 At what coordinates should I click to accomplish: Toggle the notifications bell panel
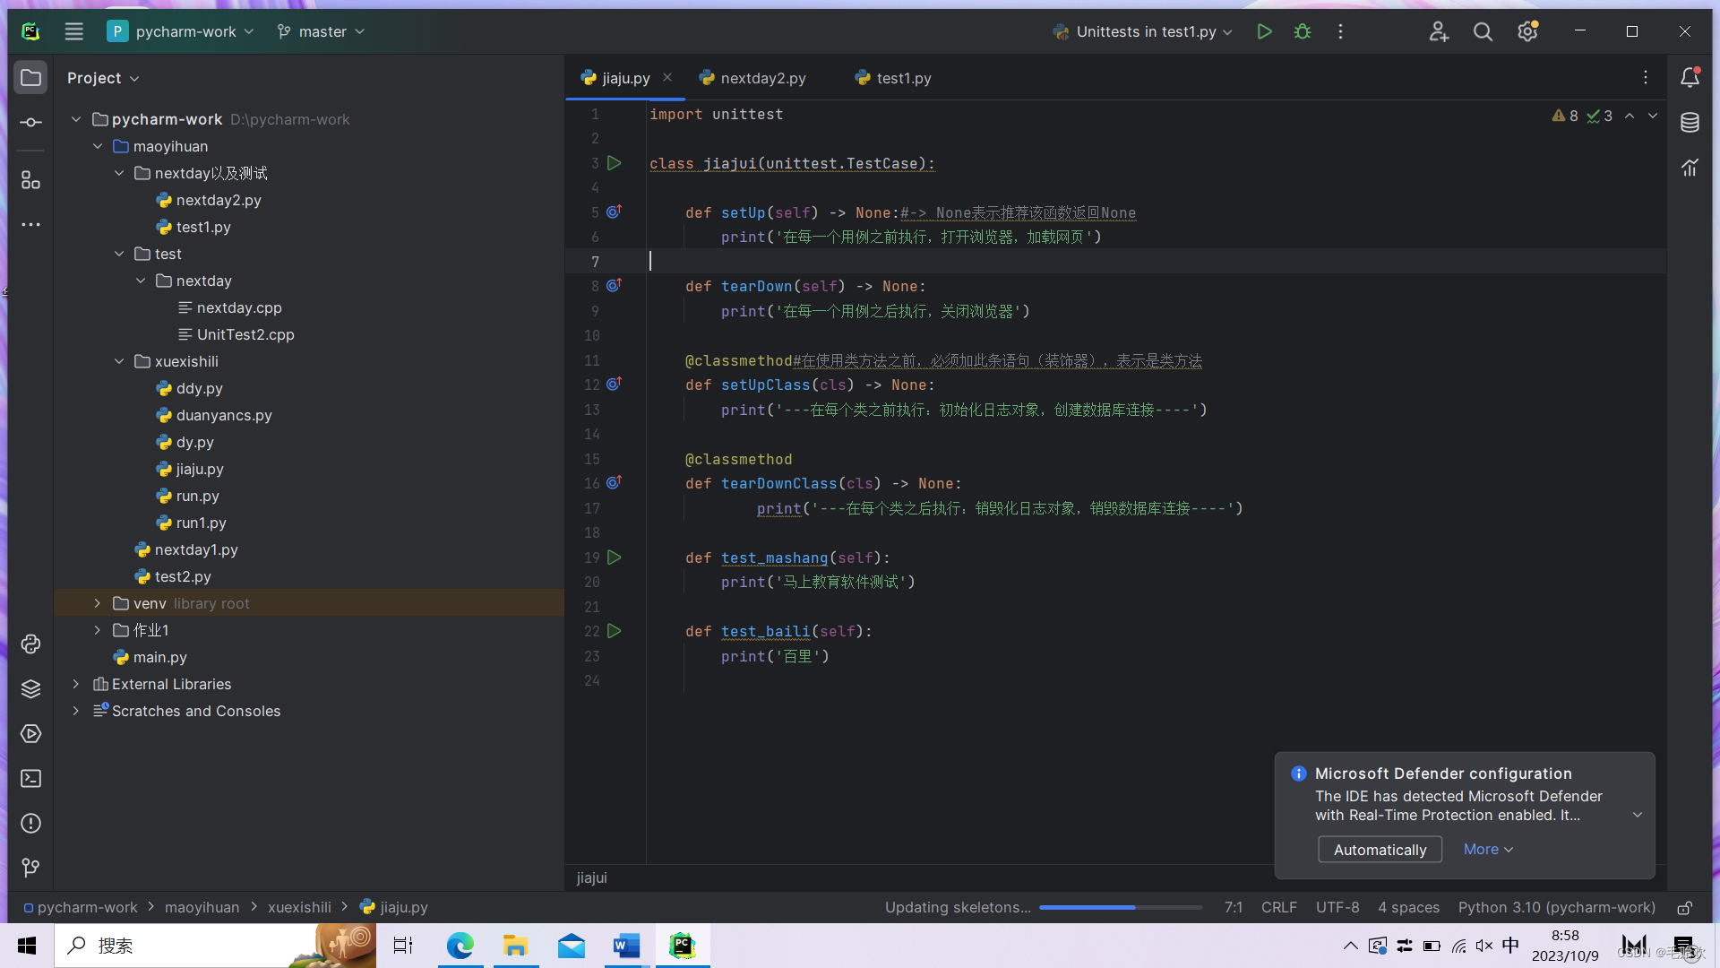point(1690,78)
